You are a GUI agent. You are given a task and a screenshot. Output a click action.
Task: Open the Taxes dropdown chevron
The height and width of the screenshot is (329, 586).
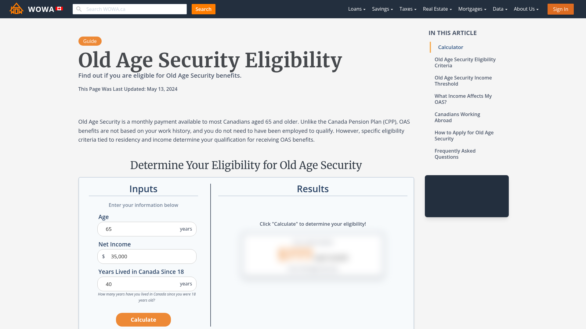415,9
